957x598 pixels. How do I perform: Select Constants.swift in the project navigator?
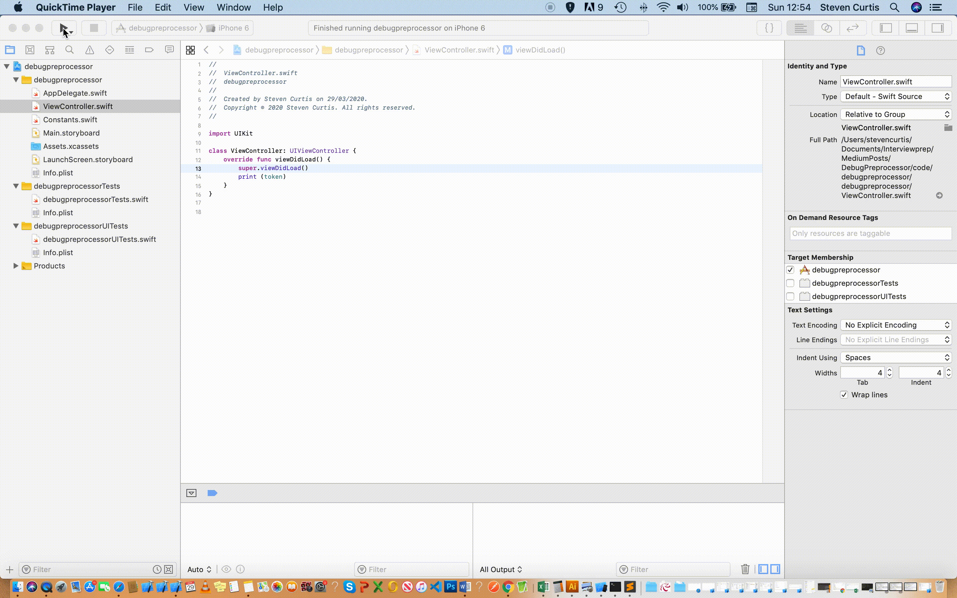click(70, 120)
